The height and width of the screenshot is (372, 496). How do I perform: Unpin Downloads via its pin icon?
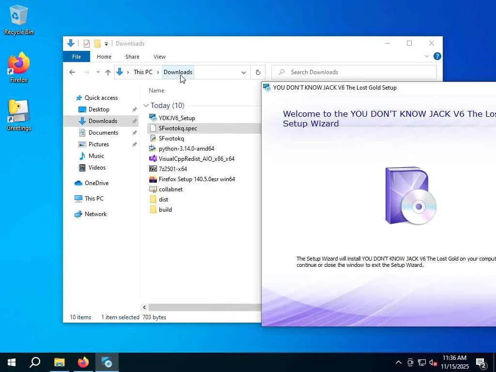(x=135, y=121)
